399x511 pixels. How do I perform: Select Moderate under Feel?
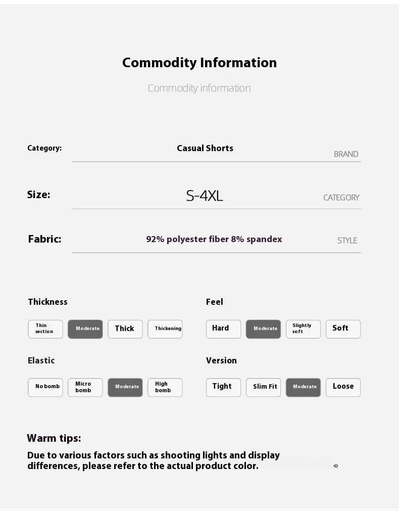263,329
